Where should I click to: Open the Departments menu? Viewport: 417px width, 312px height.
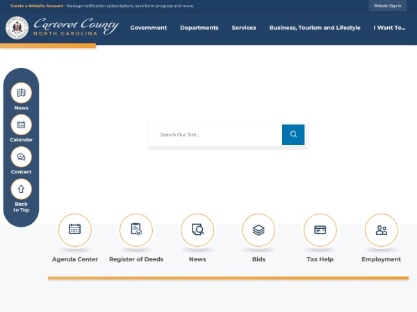point(199,28)
